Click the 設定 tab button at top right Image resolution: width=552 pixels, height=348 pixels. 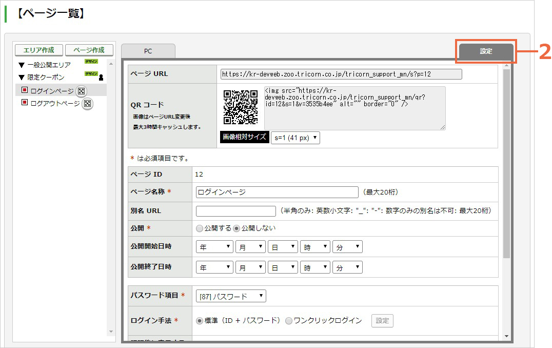486,51
